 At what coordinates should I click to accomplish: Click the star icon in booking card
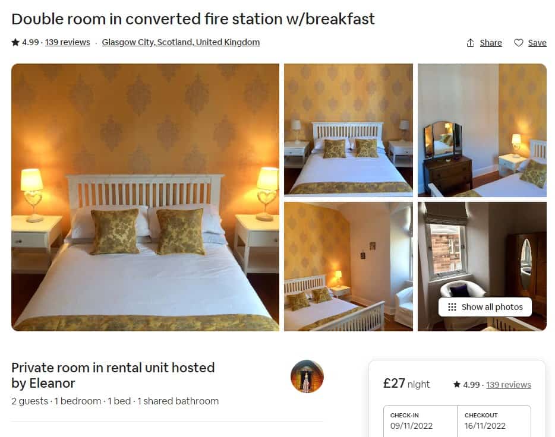click(456, 384)
